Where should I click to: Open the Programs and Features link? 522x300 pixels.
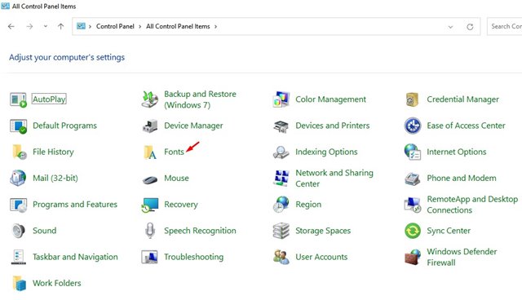[x=75, y=205]
